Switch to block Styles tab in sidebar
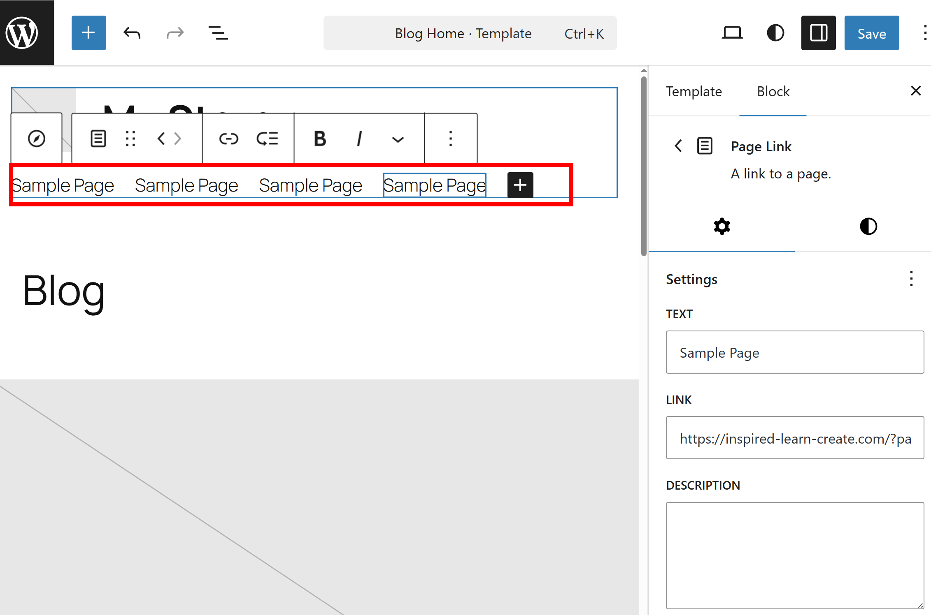 pyautogui.click(x=868, y=227)
